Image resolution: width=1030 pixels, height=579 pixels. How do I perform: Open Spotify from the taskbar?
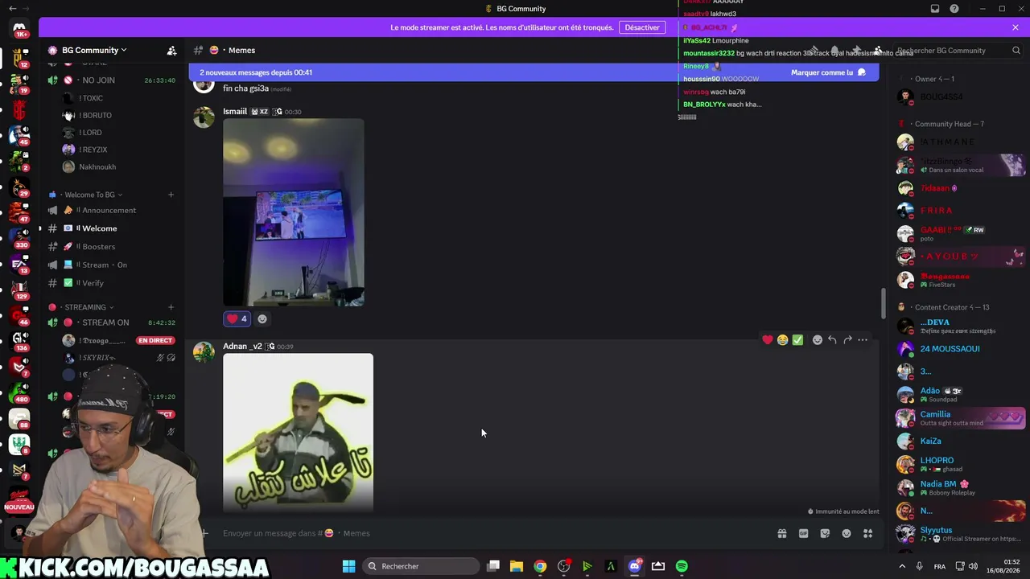[x=682, y=566]
